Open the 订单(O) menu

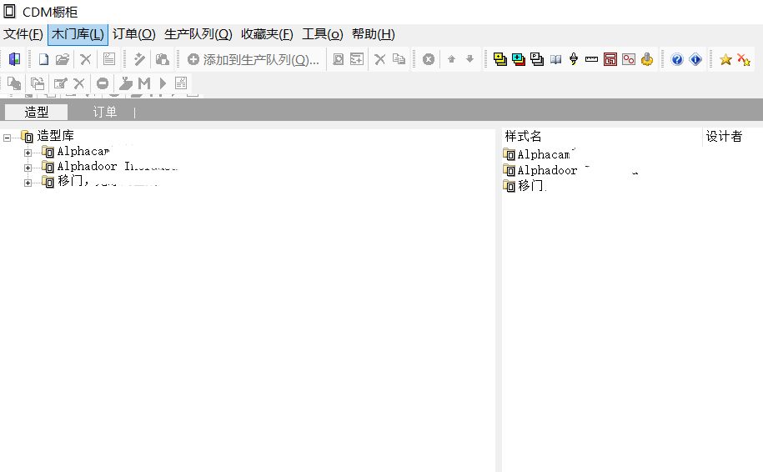(x=133, y=34)
